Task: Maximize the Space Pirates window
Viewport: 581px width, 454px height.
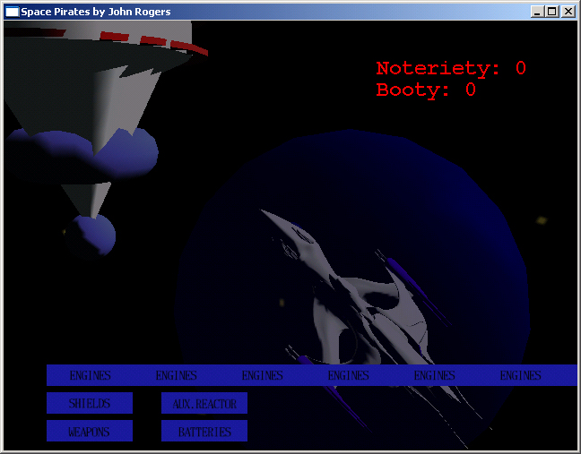Action: tap(552, 12)
